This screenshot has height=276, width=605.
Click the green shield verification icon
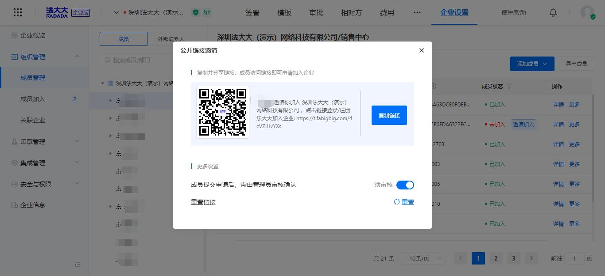point(196,12)
